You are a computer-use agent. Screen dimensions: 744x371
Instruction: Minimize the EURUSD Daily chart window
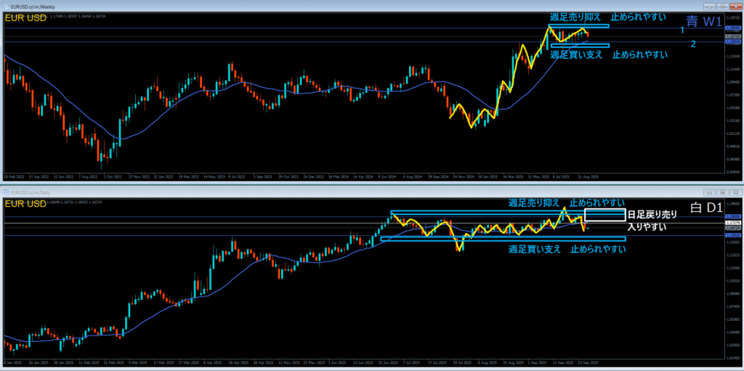pyautogui.click(x=710, y=192)
